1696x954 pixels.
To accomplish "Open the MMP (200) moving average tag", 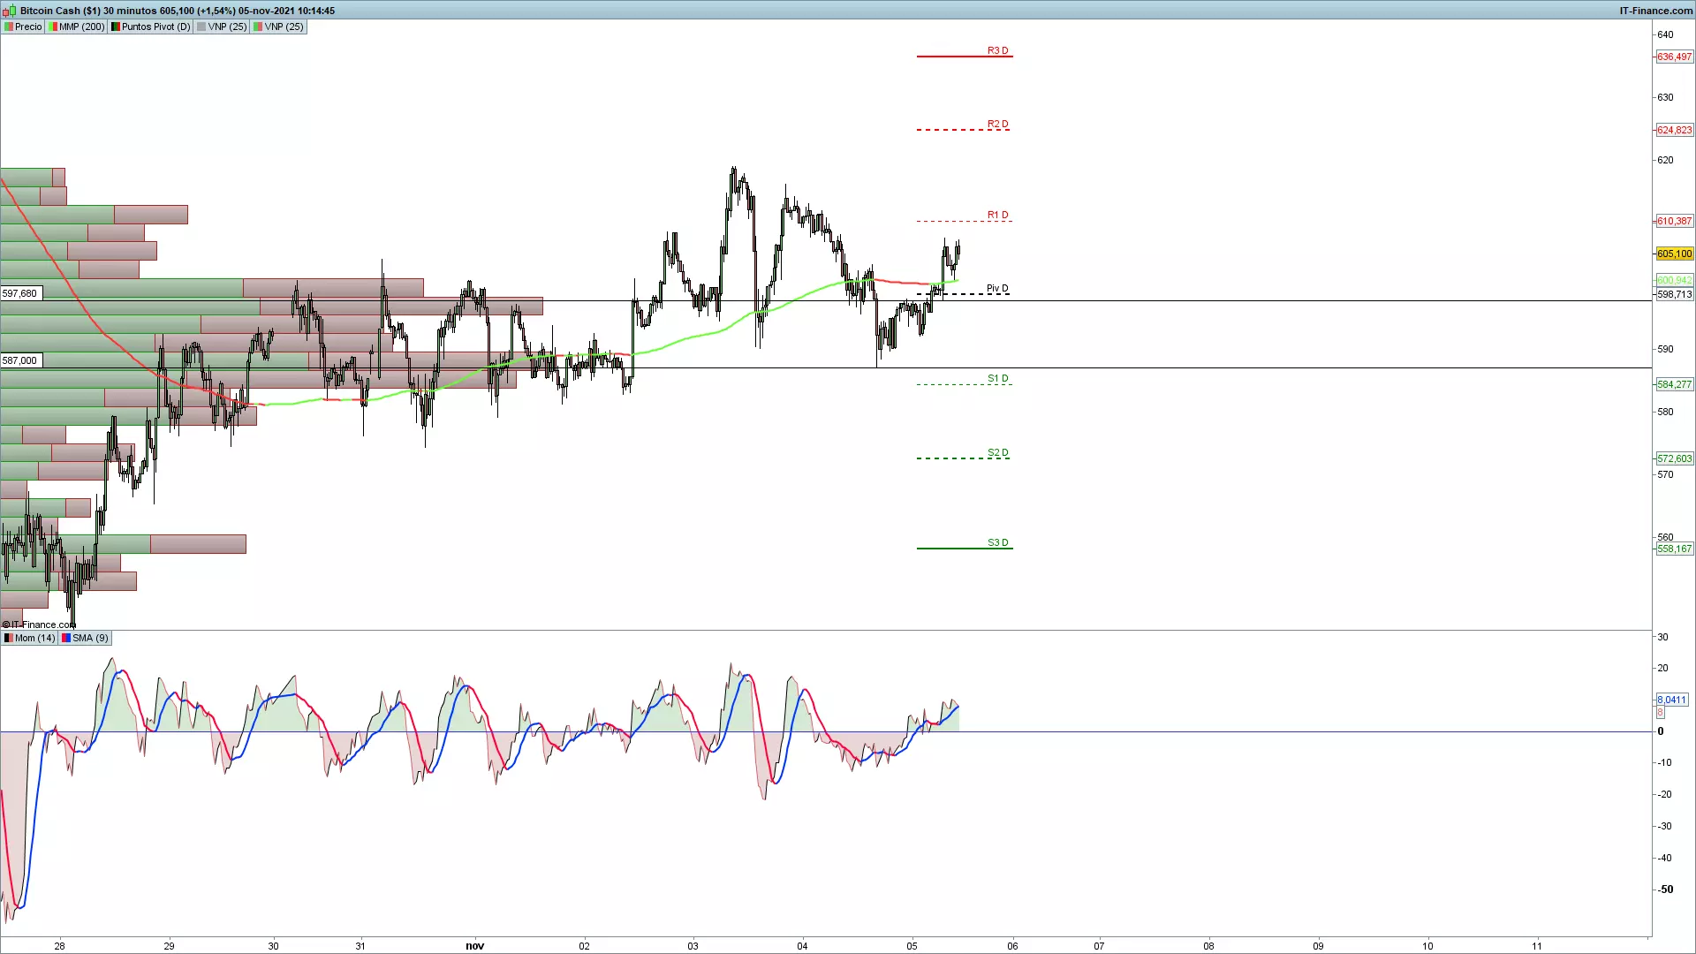I will pyautogui.click(x=77, y=26).
